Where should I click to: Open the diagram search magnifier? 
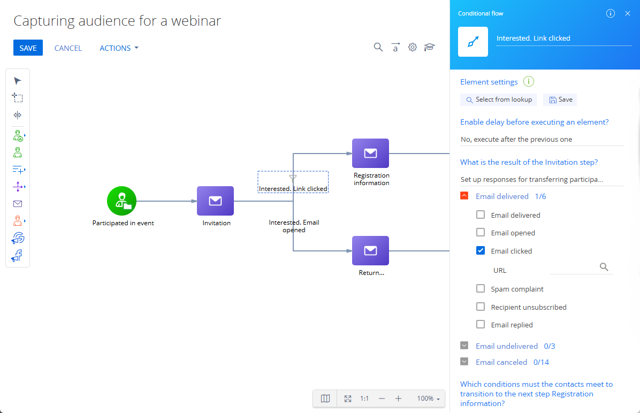[x=378, y=47]
